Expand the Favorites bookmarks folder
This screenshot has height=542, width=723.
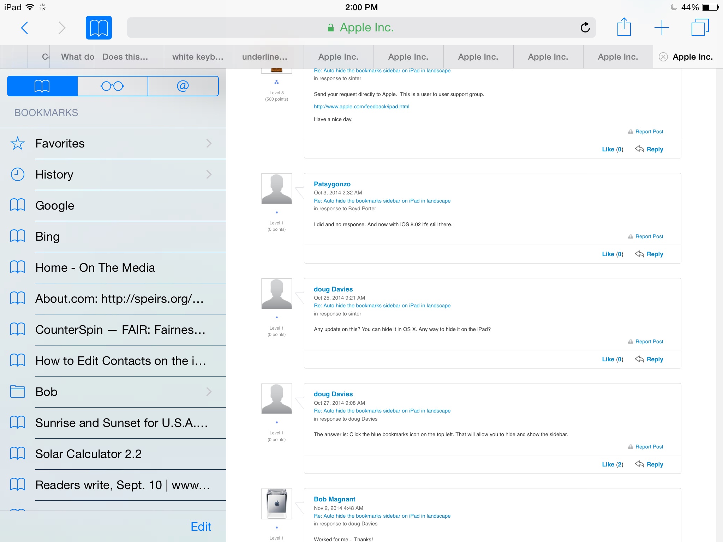[x=113, y=144]
